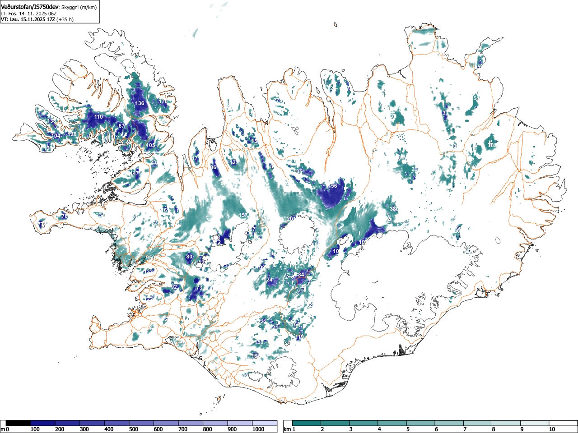The image size is (578, 433).
Task: Click the map value '184' on the map
Action: tap(300, 275)
